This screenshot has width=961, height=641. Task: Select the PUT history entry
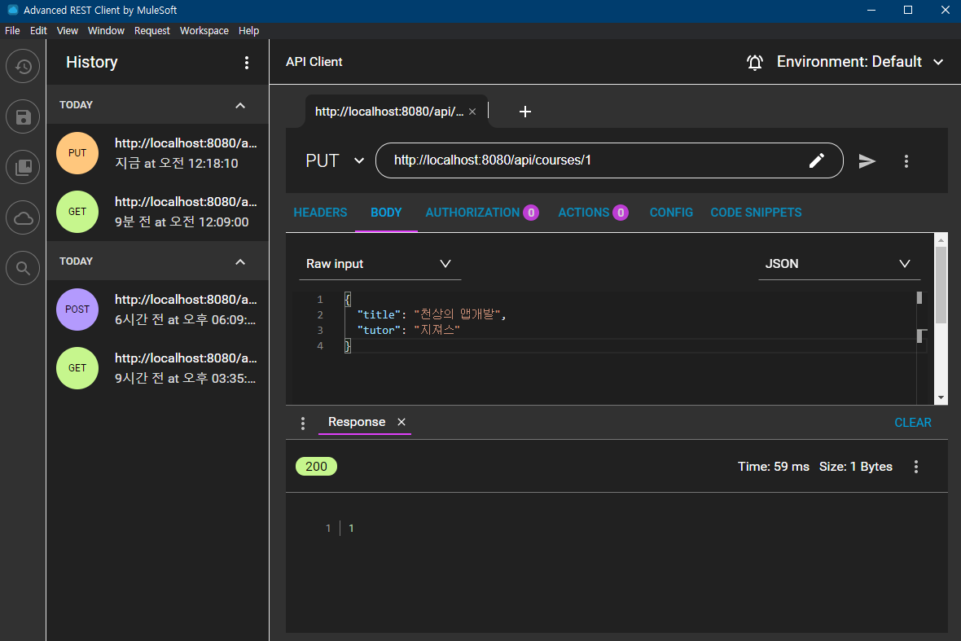(157, 153)
